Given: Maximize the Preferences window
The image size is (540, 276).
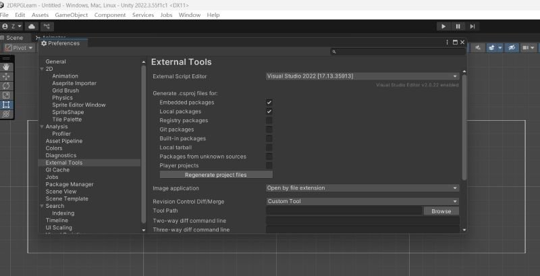Looking at the screenshot, I should [x=455, y=43].
